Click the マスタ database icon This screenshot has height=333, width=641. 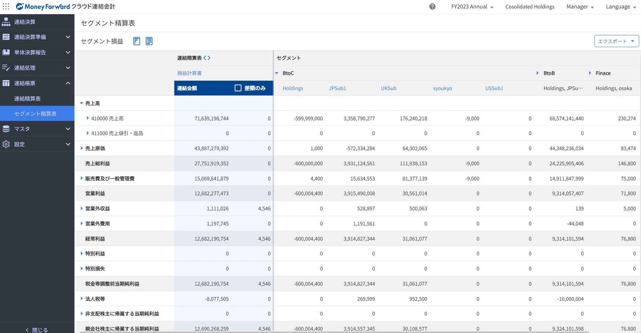pyautogui.click(x=6, y=129)
